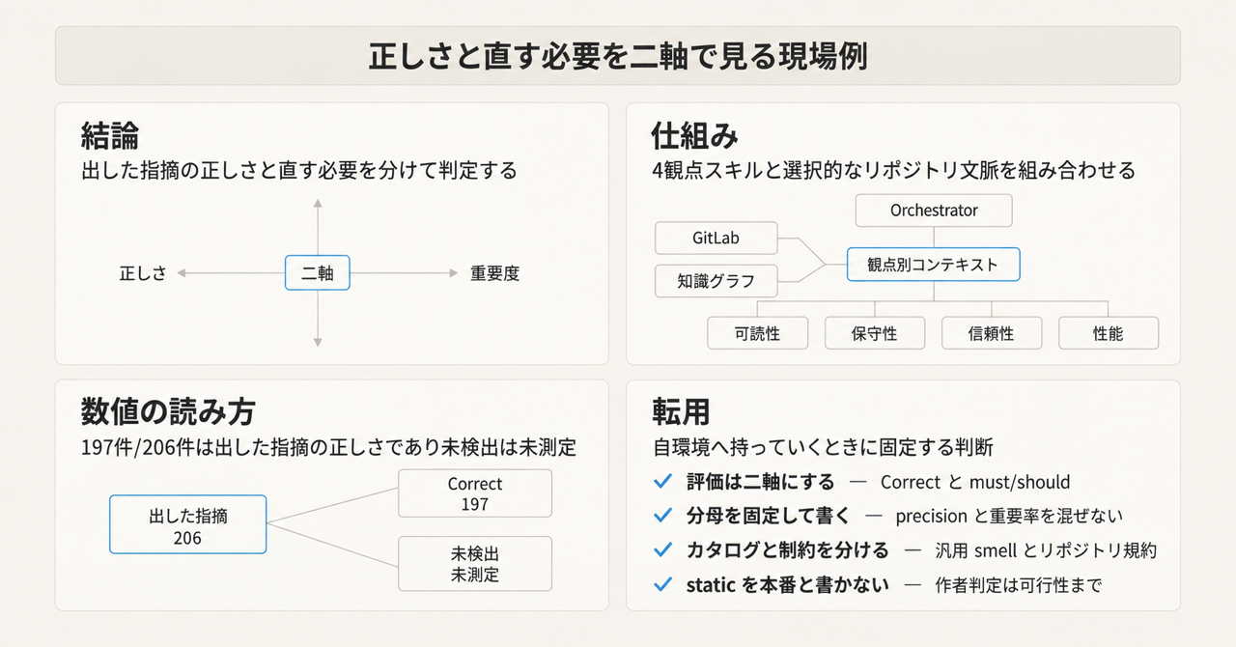The height and width of the screenshot is (647, 1236).
Task: Click text 作者判定は可行性まで
Action: [1018, 585]
